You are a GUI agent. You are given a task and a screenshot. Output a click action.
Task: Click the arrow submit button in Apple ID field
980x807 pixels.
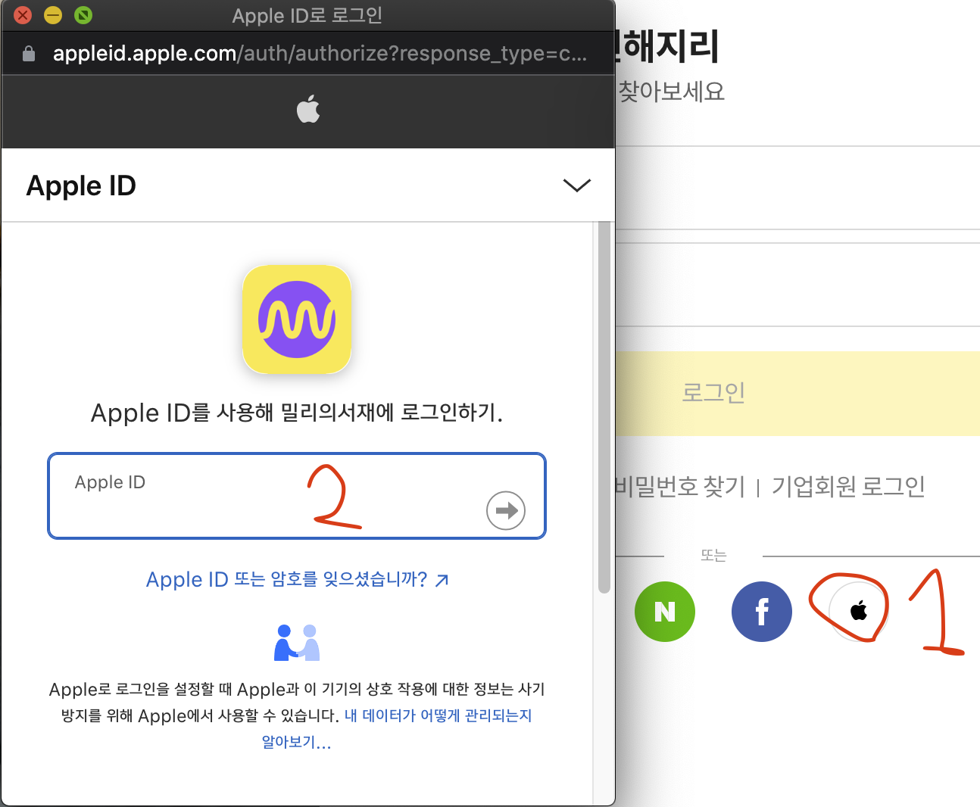(506, 510)
